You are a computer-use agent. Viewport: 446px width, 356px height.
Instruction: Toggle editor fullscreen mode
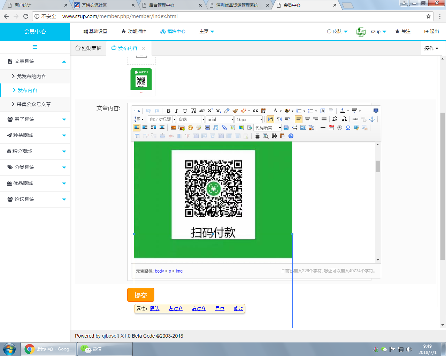coord(376,111)
